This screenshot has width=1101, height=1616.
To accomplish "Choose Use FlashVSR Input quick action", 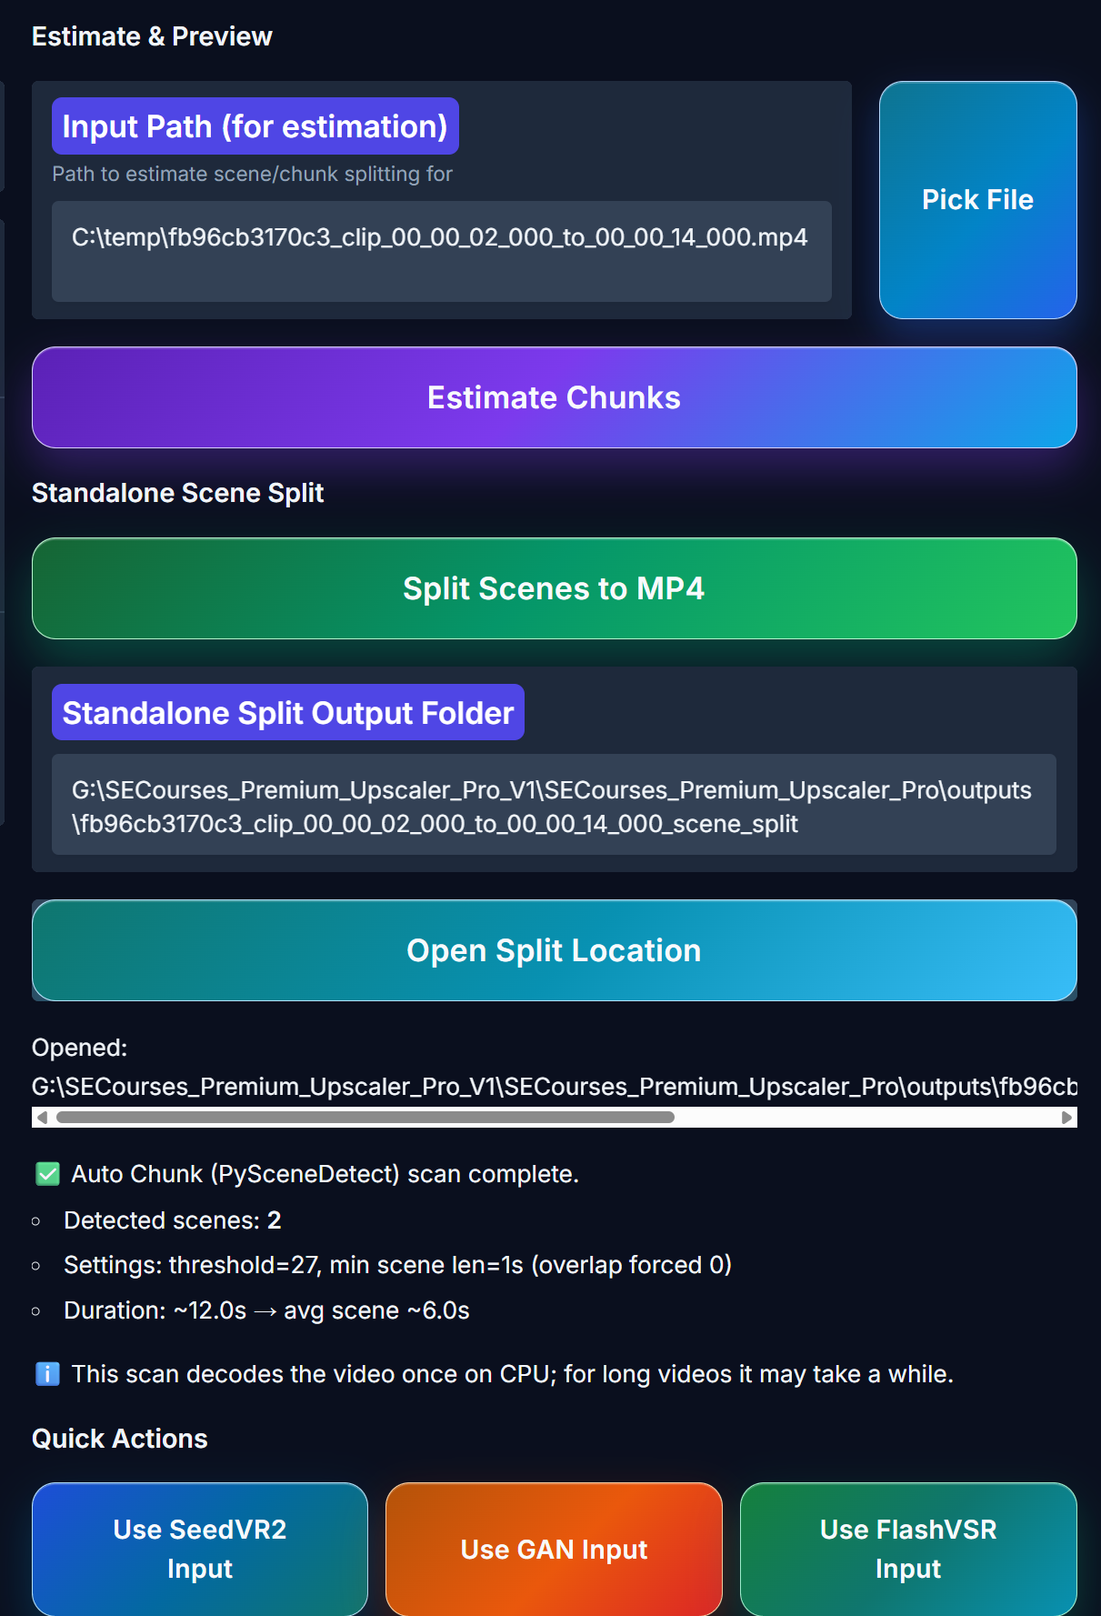I will pyautogui.click(x=908, y=1549).
